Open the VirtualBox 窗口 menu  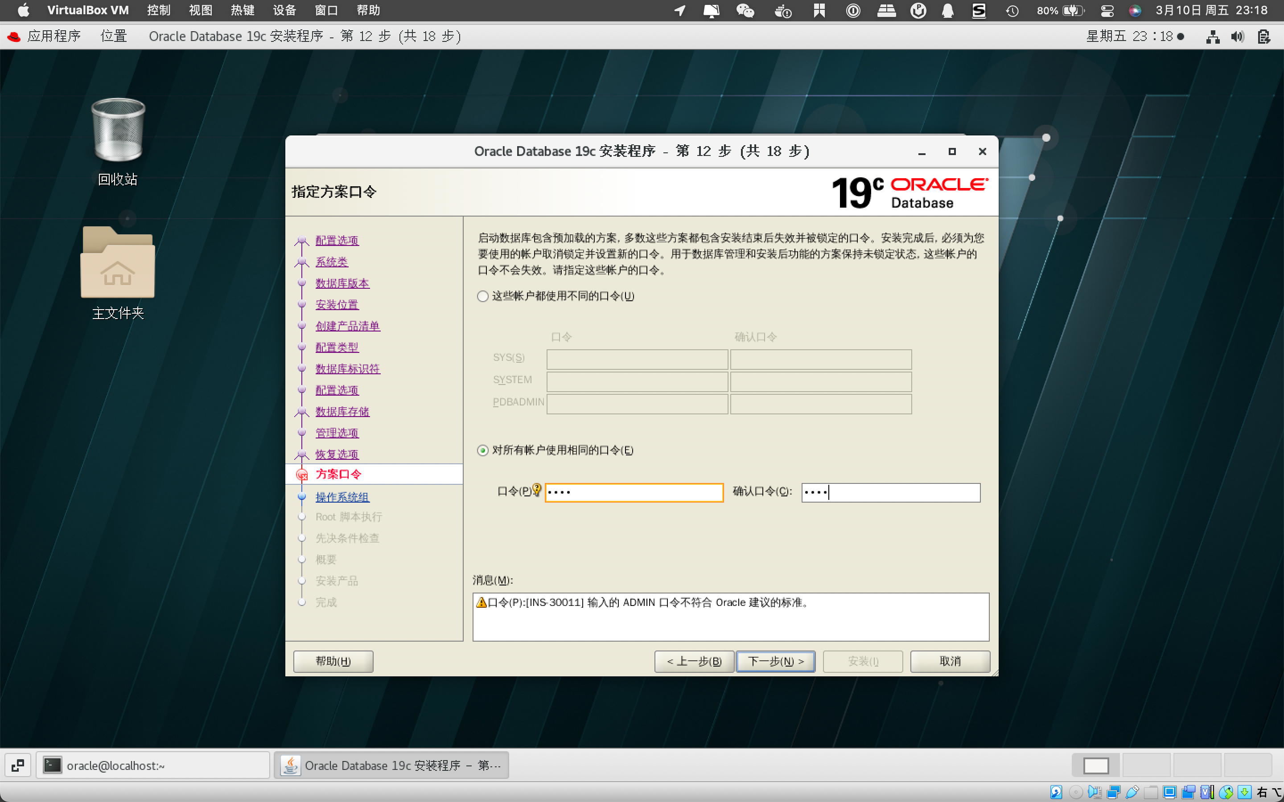pyautogui.click(x=326, y=10)
